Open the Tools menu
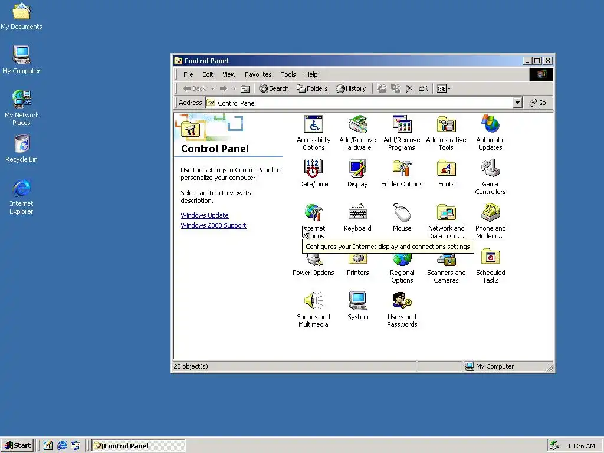The image size is (604, 453). click(288, 74)
